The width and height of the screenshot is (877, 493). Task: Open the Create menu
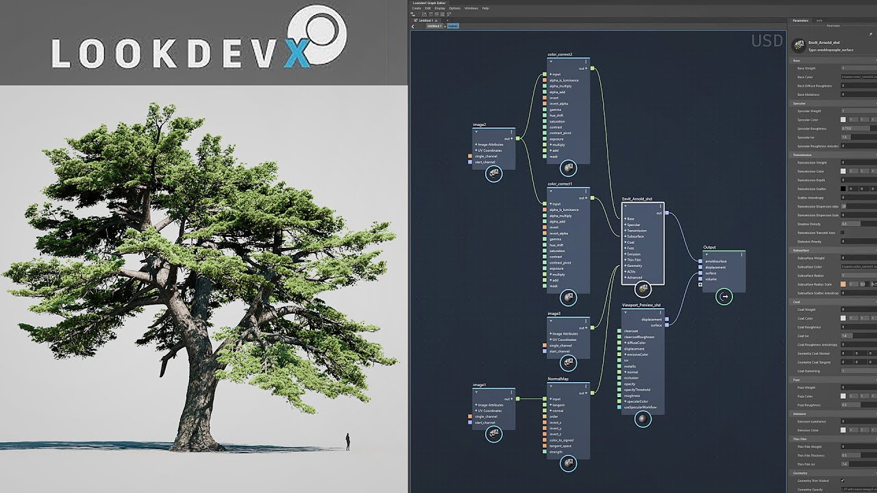pos(417,8)
